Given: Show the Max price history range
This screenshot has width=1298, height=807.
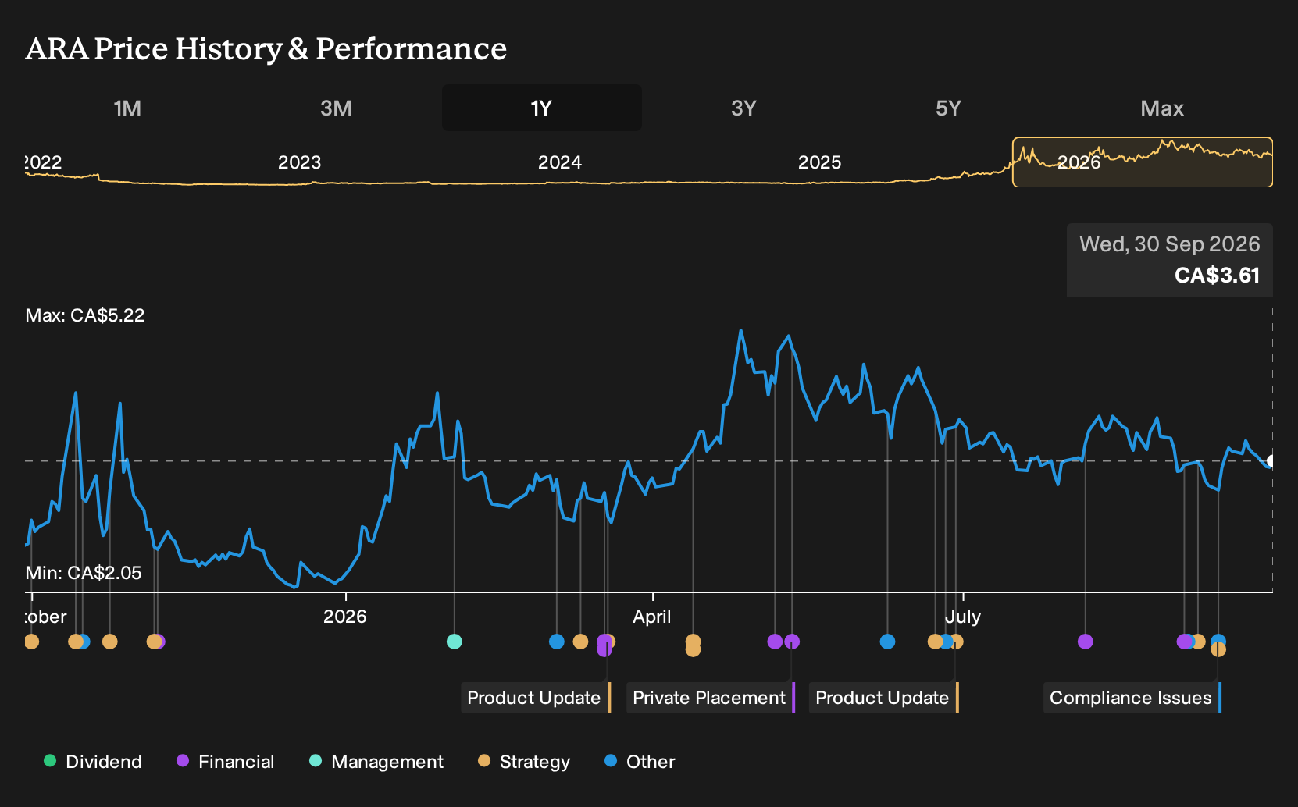Looking at the screenshot, I should click(1162, 108).
